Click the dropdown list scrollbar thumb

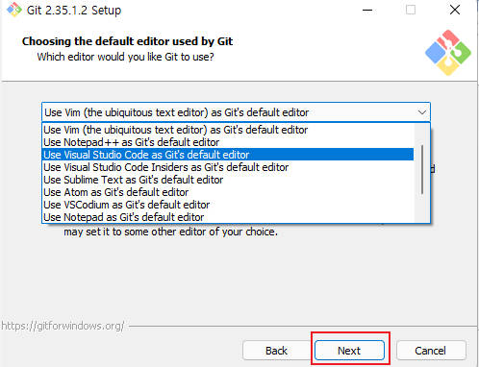click(422, 169)
